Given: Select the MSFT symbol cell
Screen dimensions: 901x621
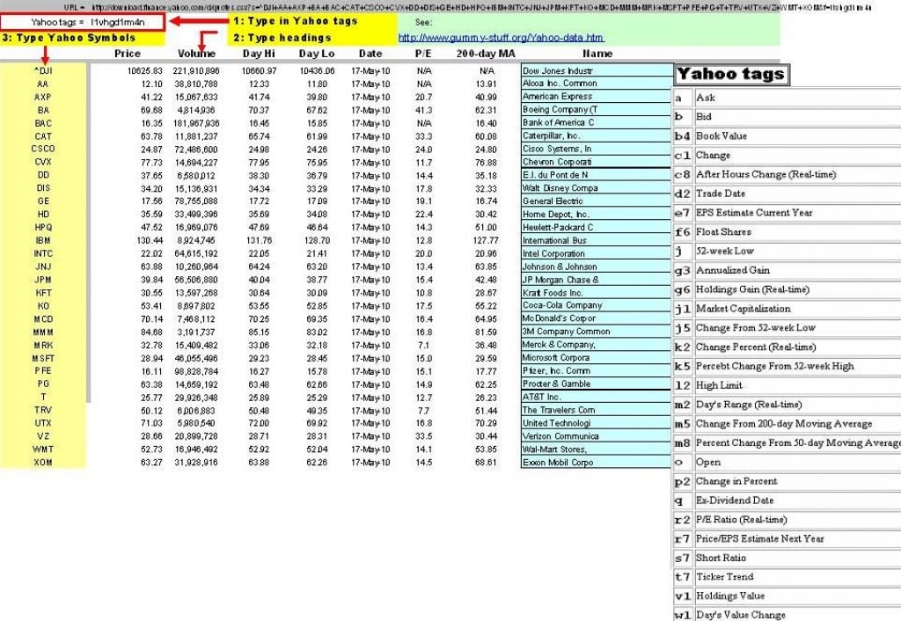Looking at the screenshot, I should pyautogui.click(x=43, y=358).
